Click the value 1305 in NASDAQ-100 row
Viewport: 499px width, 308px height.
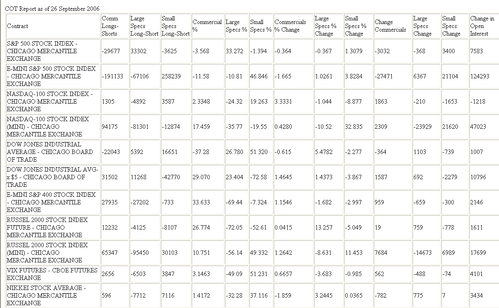point(108,102)
